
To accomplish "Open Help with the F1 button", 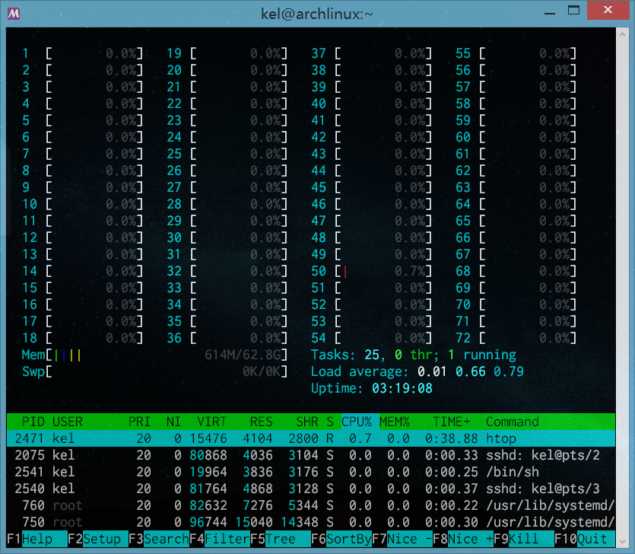I will click(37, 539).
